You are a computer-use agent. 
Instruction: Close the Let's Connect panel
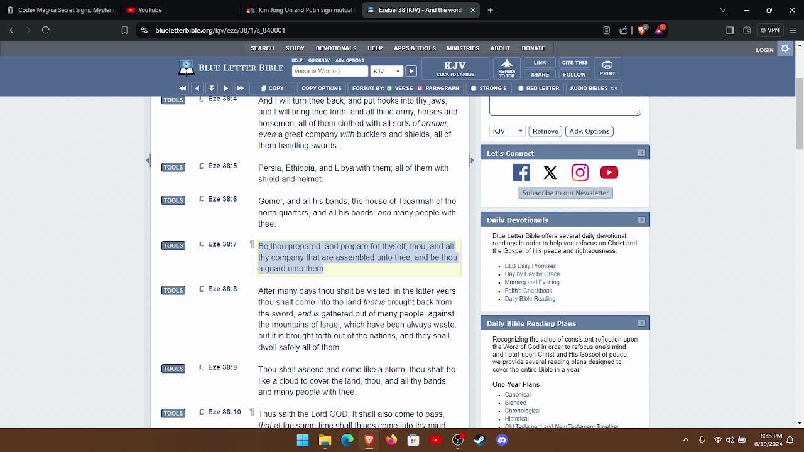pyautogui.click(x=641, y=153)
